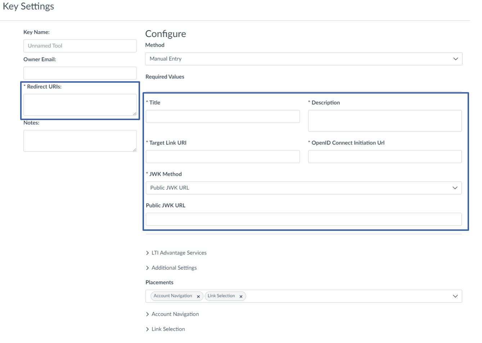Click the Notes text area

pyautogui.click(x=80, y=141)
